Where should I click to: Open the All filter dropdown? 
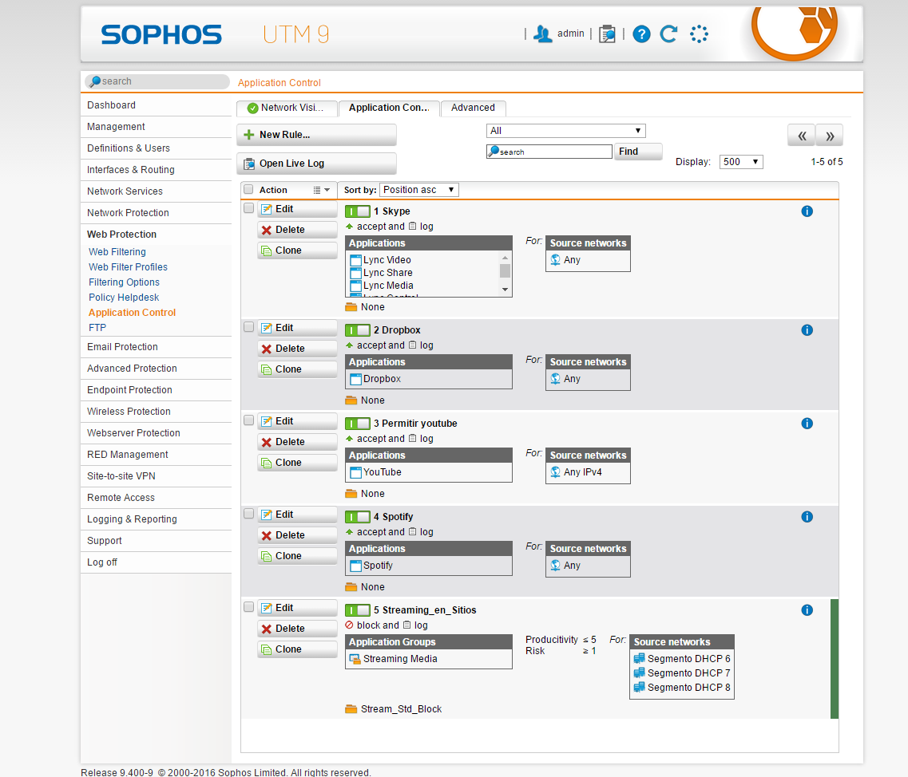coord(565,131)
